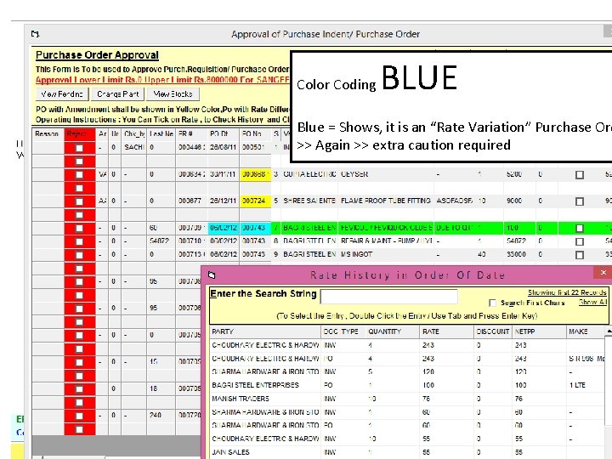Click the PARTY column header in Rate History
The height and width of the screenshot is (459, 612).
265,331
